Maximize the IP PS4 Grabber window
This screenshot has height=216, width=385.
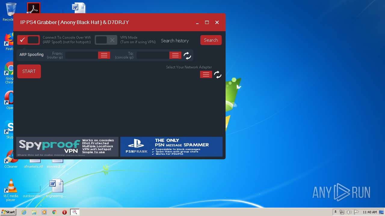[x=207, y=22]
